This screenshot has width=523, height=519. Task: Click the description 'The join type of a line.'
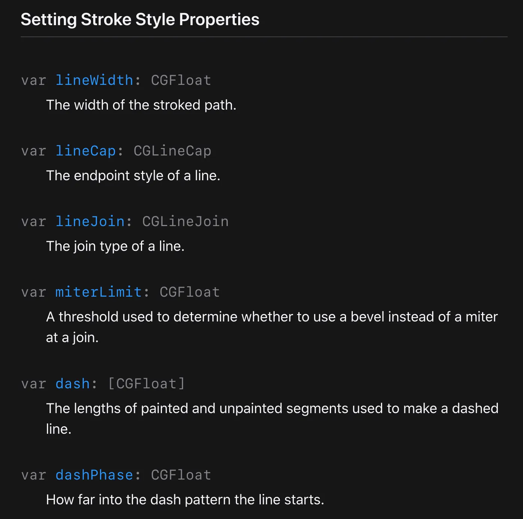pyautogui.click(x=115, y=246)
